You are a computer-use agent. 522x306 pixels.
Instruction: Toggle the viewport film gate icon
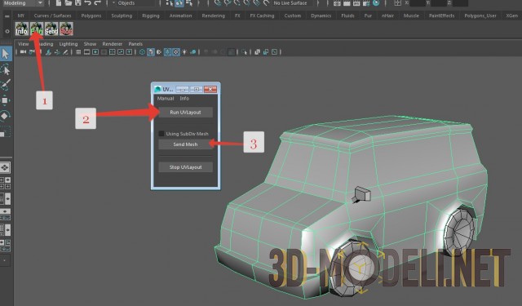(87, 52)
